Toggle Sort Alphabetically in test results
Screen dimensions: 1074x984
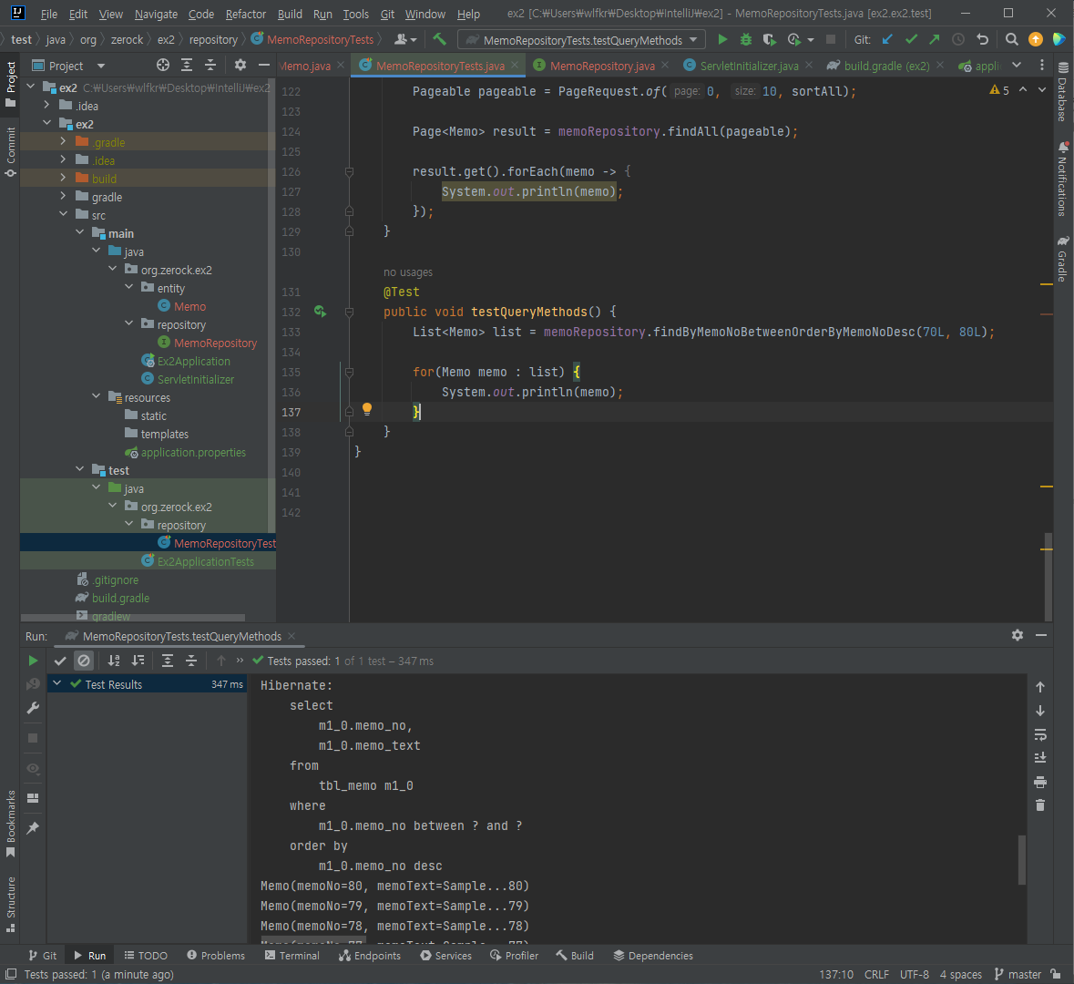114,661
